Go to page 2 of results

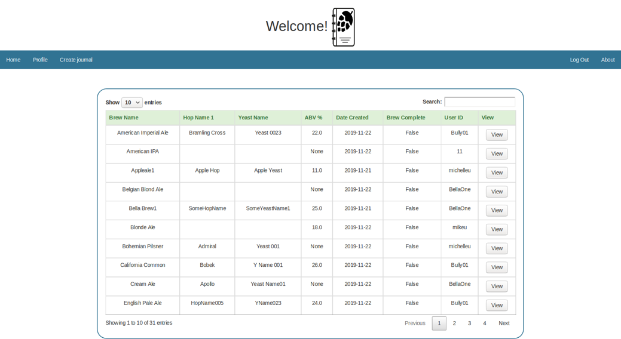click(454, 323)
